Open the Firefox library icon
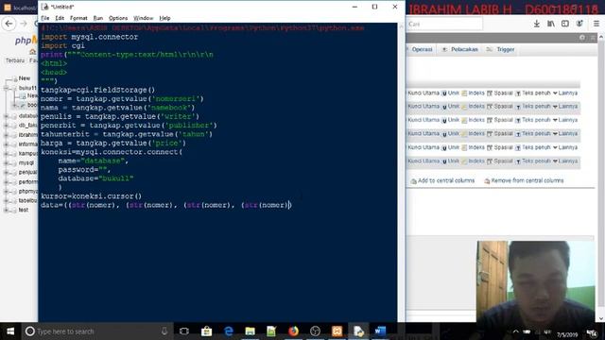Image resolution: width=605 pixels, height=340 pixels. pyautogui.click(x=551, y=24)
